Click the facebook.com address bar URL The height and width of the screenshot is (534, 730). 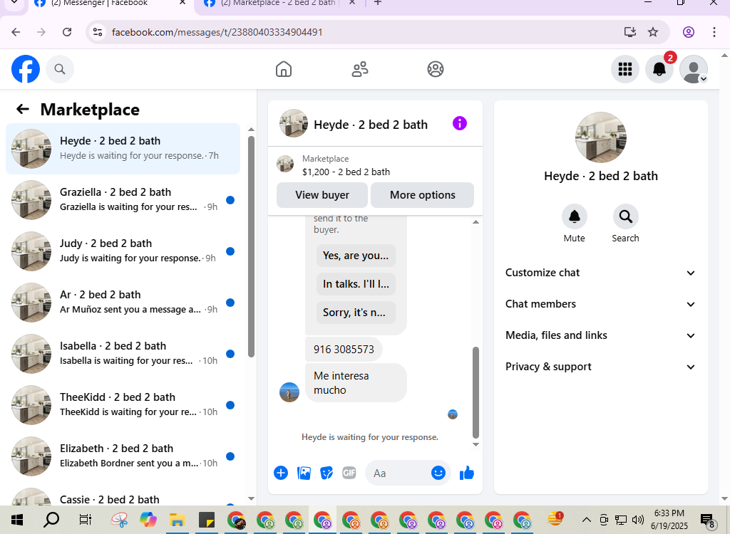point(217,32)
